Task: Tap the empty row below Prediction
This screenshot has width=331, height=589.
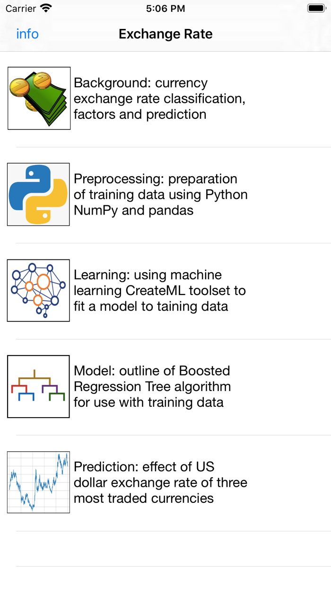Action: [165, 549]
